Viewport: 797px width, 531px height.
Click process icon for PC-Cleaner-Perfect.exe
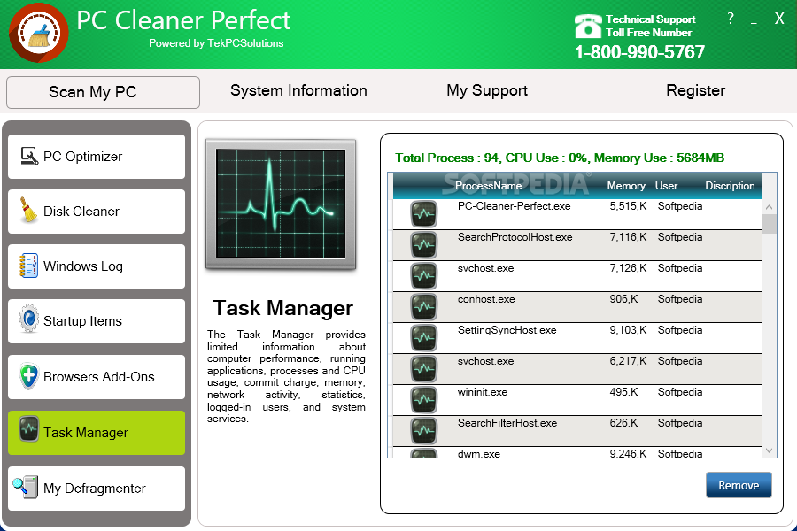(423, 213)
